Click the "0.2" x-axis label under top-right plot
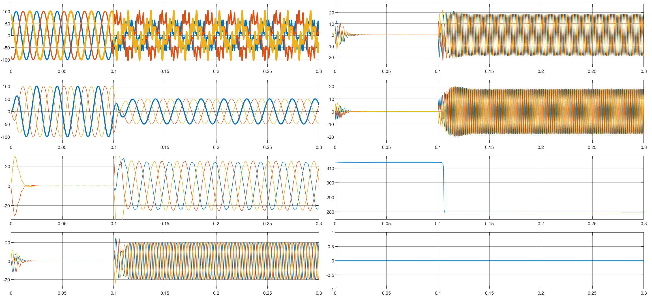This screenshot has height=304, width=652. tap(541, 71)
